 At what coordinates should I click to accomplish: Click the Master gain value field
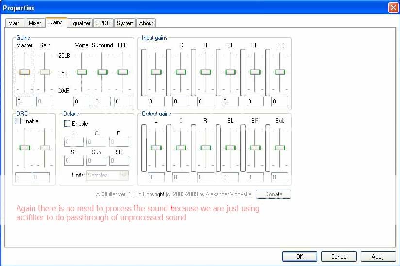[x=24, y=101]
